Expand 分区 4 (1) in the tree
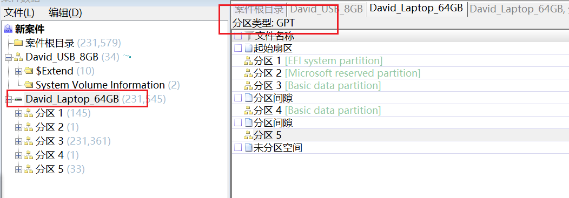569x198 pixels. pyautogui.click(x=18, y=155)
